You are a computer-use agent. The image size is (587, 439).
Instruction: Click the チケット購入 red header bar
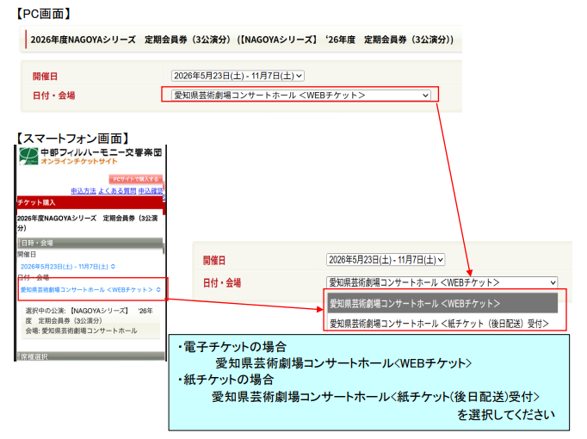[90, 202]
